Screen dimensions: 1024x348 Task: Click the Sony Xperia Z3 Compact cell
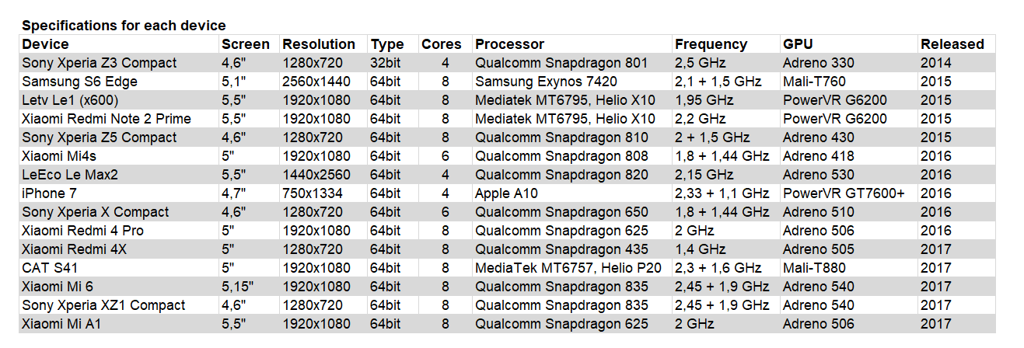click(119, 63)
